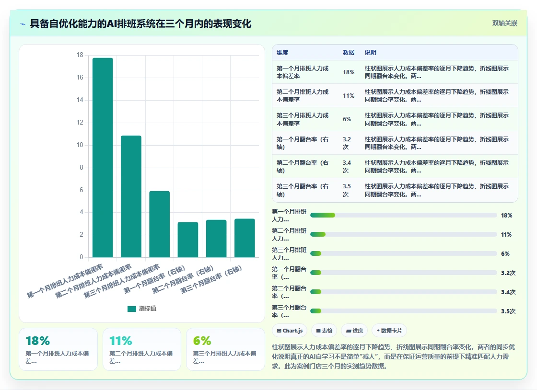Click the progress label 第三个月翻台率（...
The height and width of the screenshot is (390, 537).
290,311
